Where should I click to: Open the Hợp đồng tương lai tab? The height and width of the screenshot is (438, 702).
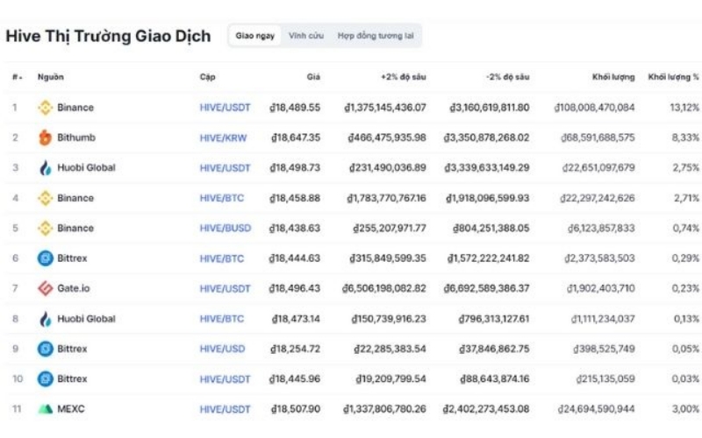click(x=376, y=36)
